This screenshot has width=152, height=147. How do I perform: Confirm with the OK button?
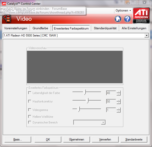tap(48, 139)
